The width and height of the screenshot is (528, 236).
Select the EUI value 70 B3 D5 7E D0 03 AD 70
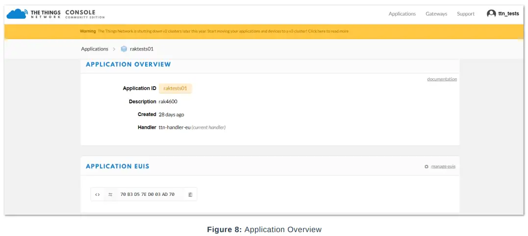point(148,194)
